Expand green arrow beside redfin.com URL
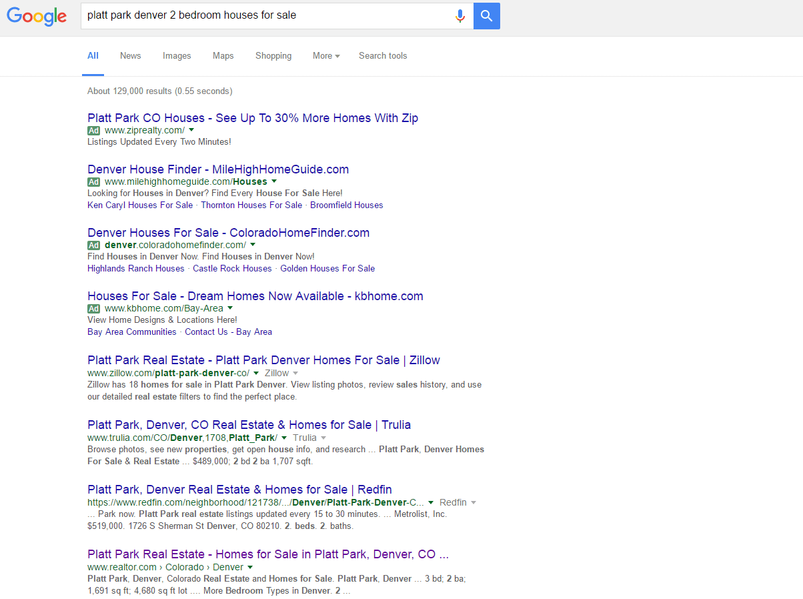The width and height of the screenshot is (803, 599). click(x=431, y=502)
